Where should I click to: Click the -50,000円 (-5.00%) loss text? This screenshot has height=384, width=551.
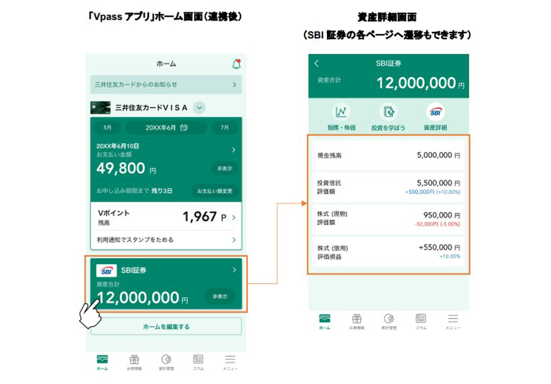(x=437, y=224)
